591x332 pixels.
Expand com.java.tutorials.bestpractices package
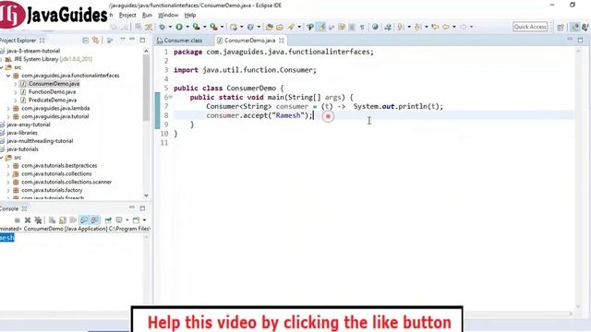tap(8, 166)
